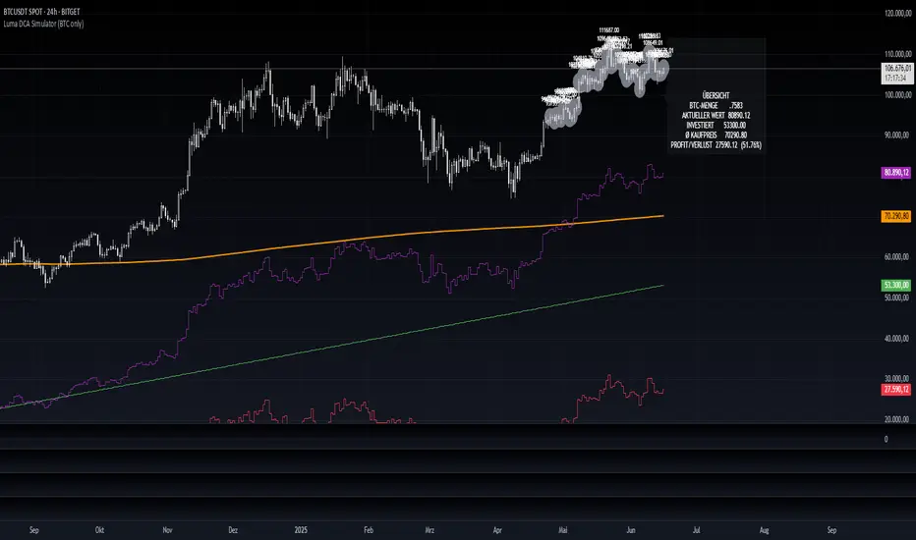Click the INVESTIERT 53300.00 row
The width and height of the screenshot is (916, 540).
[x=716, y=126]
